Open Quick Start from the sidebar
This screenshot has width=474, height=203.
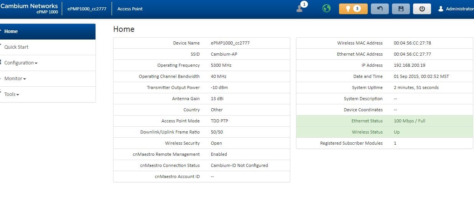(16, 47)
